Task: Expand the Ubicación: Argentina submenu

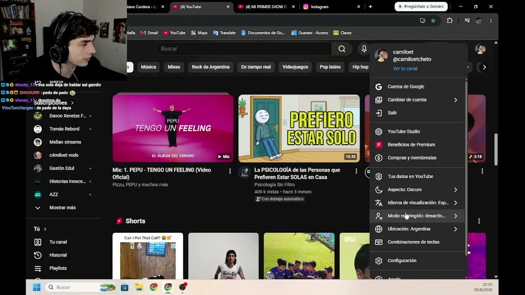Action: tap(417, 229)
